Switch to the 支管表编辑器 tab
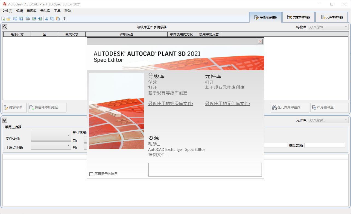This screenshot has width=351, height=214. point(298,17)
